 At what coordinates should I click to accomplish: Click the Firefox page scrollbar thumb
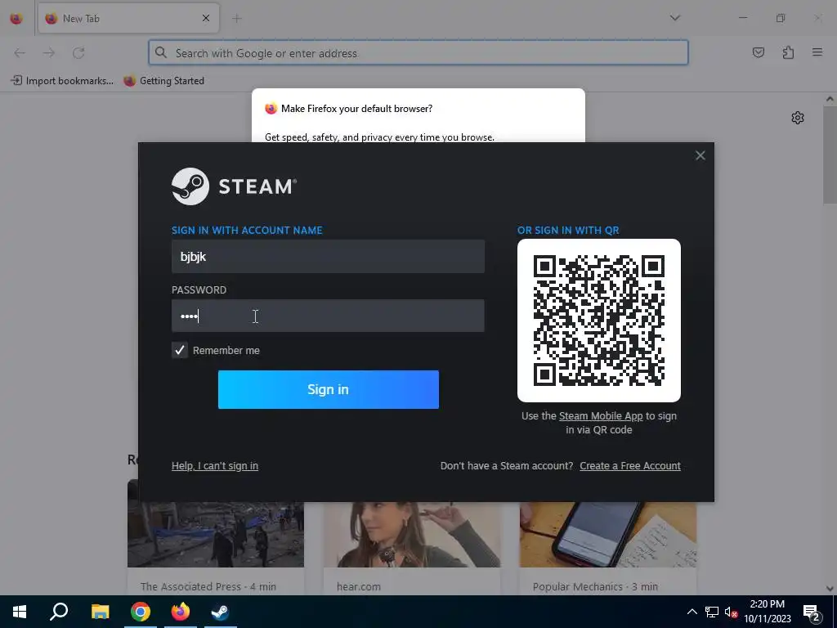830,155
